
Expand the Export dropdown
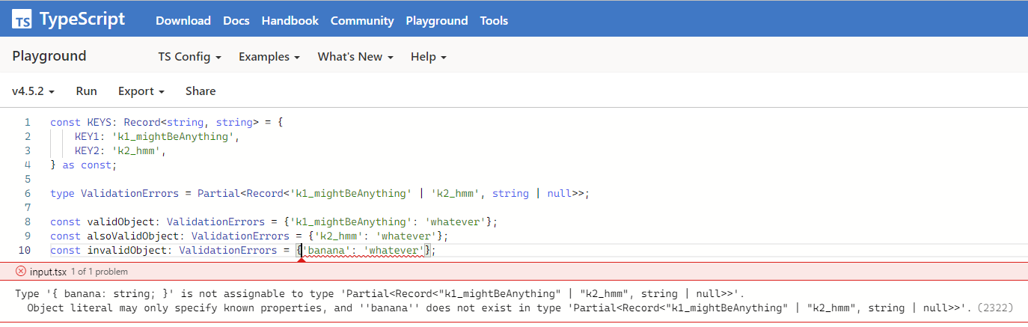point(141,91)
